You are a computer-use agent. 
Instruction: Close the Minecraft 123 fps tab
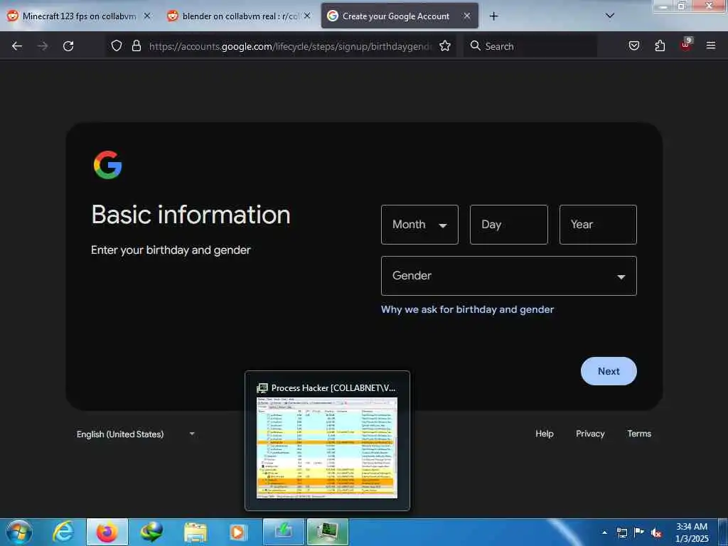coord(147,16)
